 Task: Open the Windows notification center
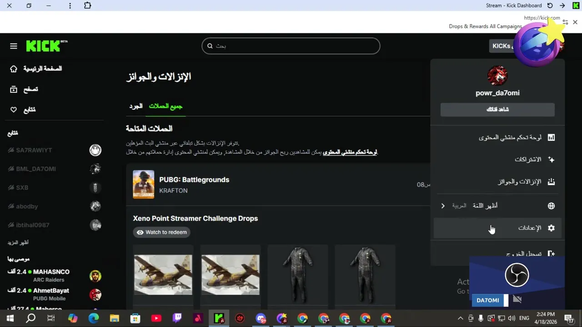[569, 318]
